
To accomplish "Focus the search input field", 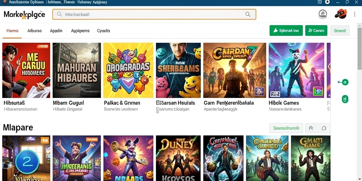I will [154, 14].
